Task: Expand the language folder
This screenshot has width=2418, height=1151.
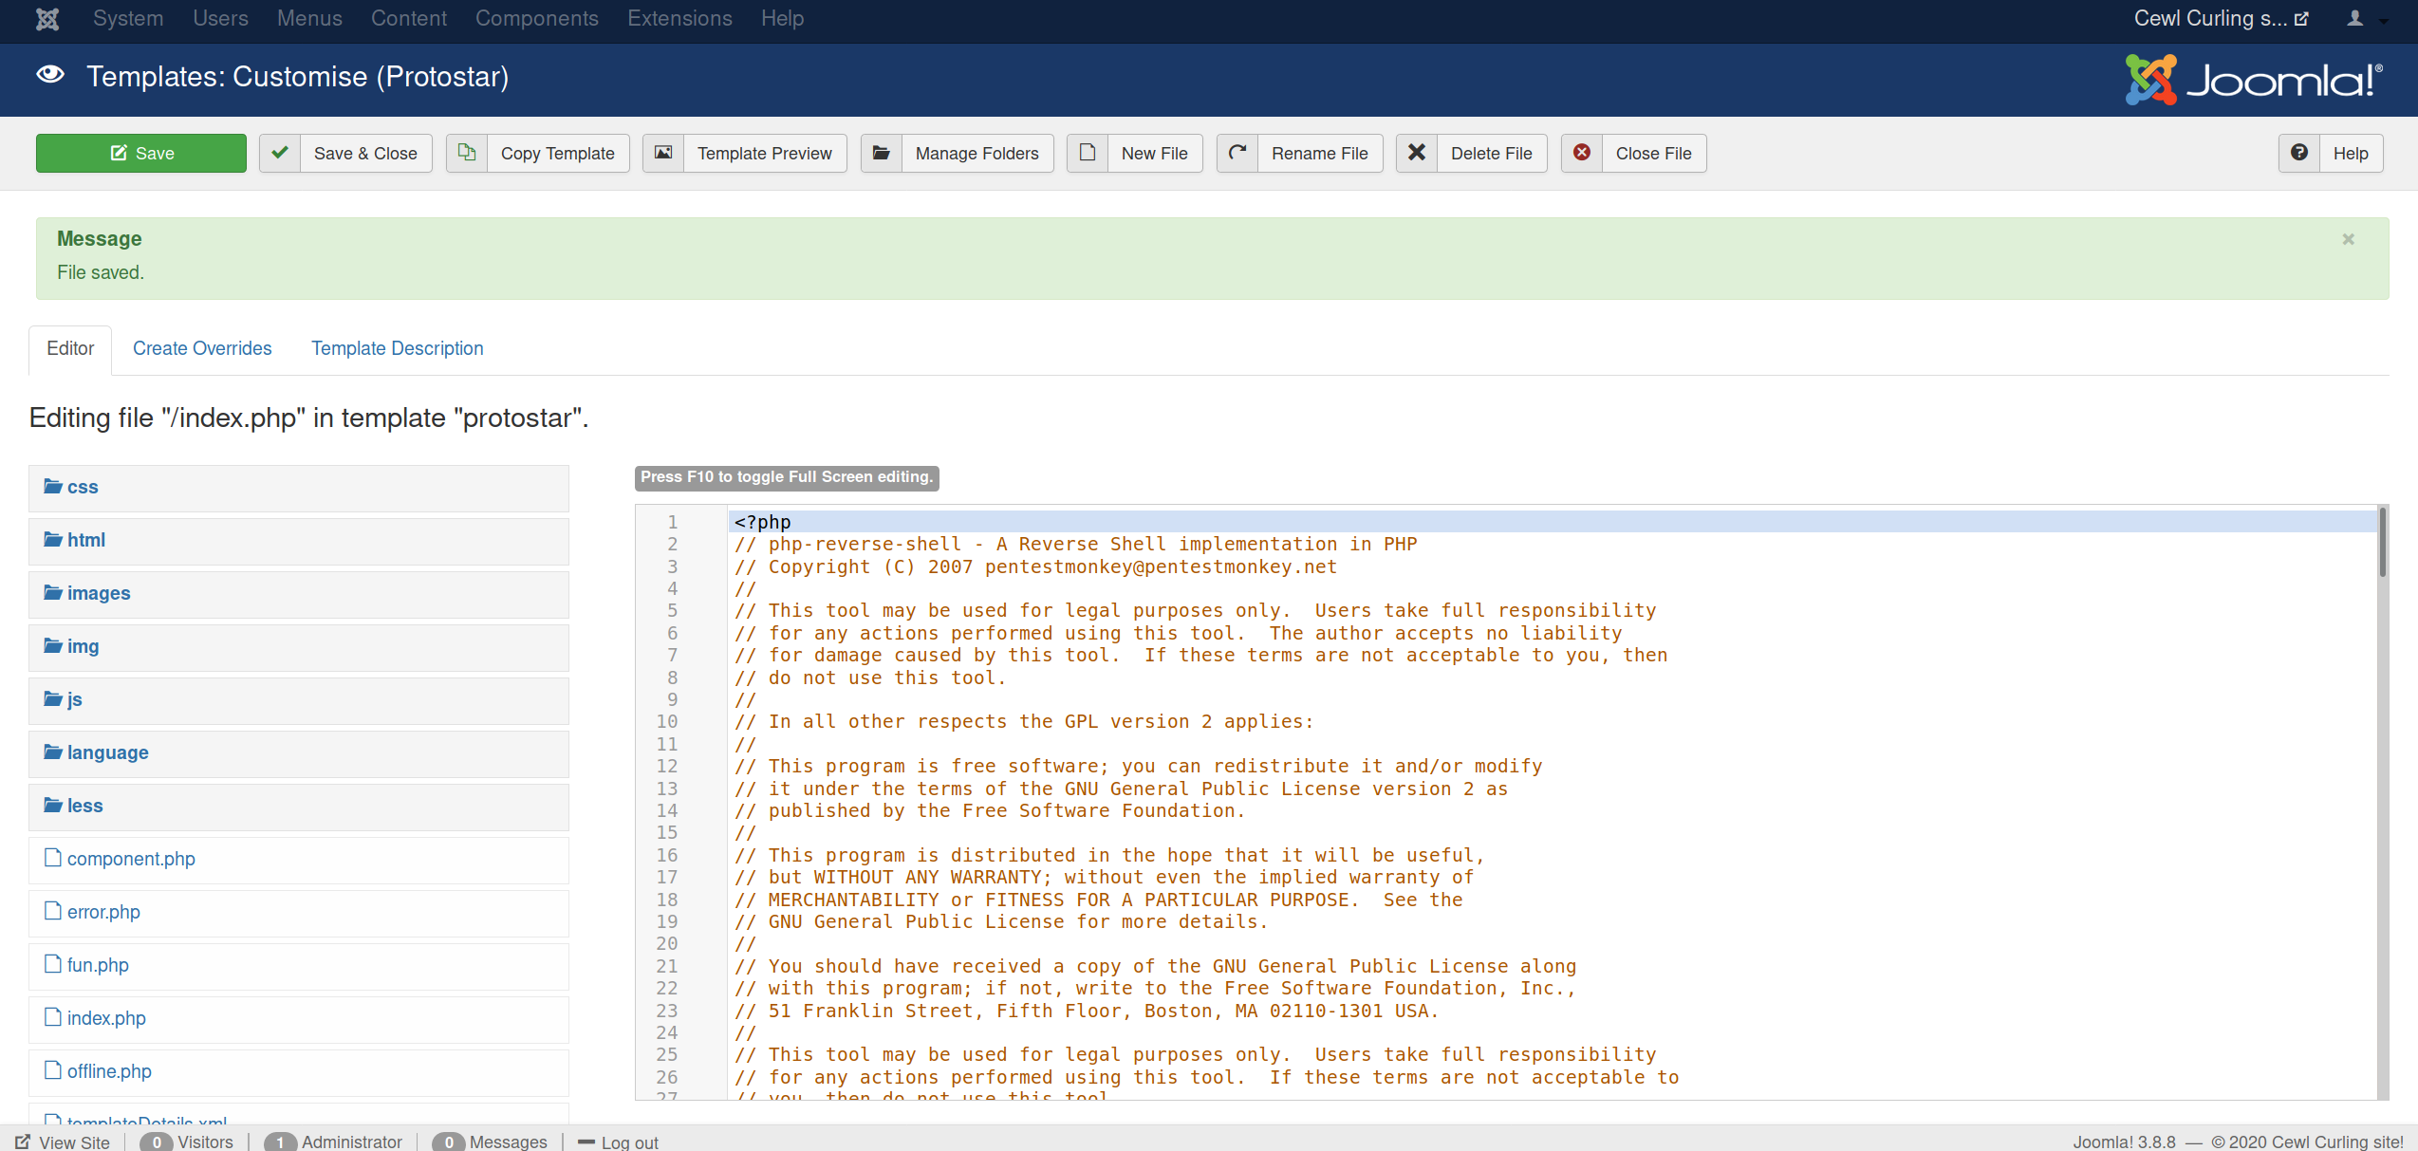Action: (299, 753)
